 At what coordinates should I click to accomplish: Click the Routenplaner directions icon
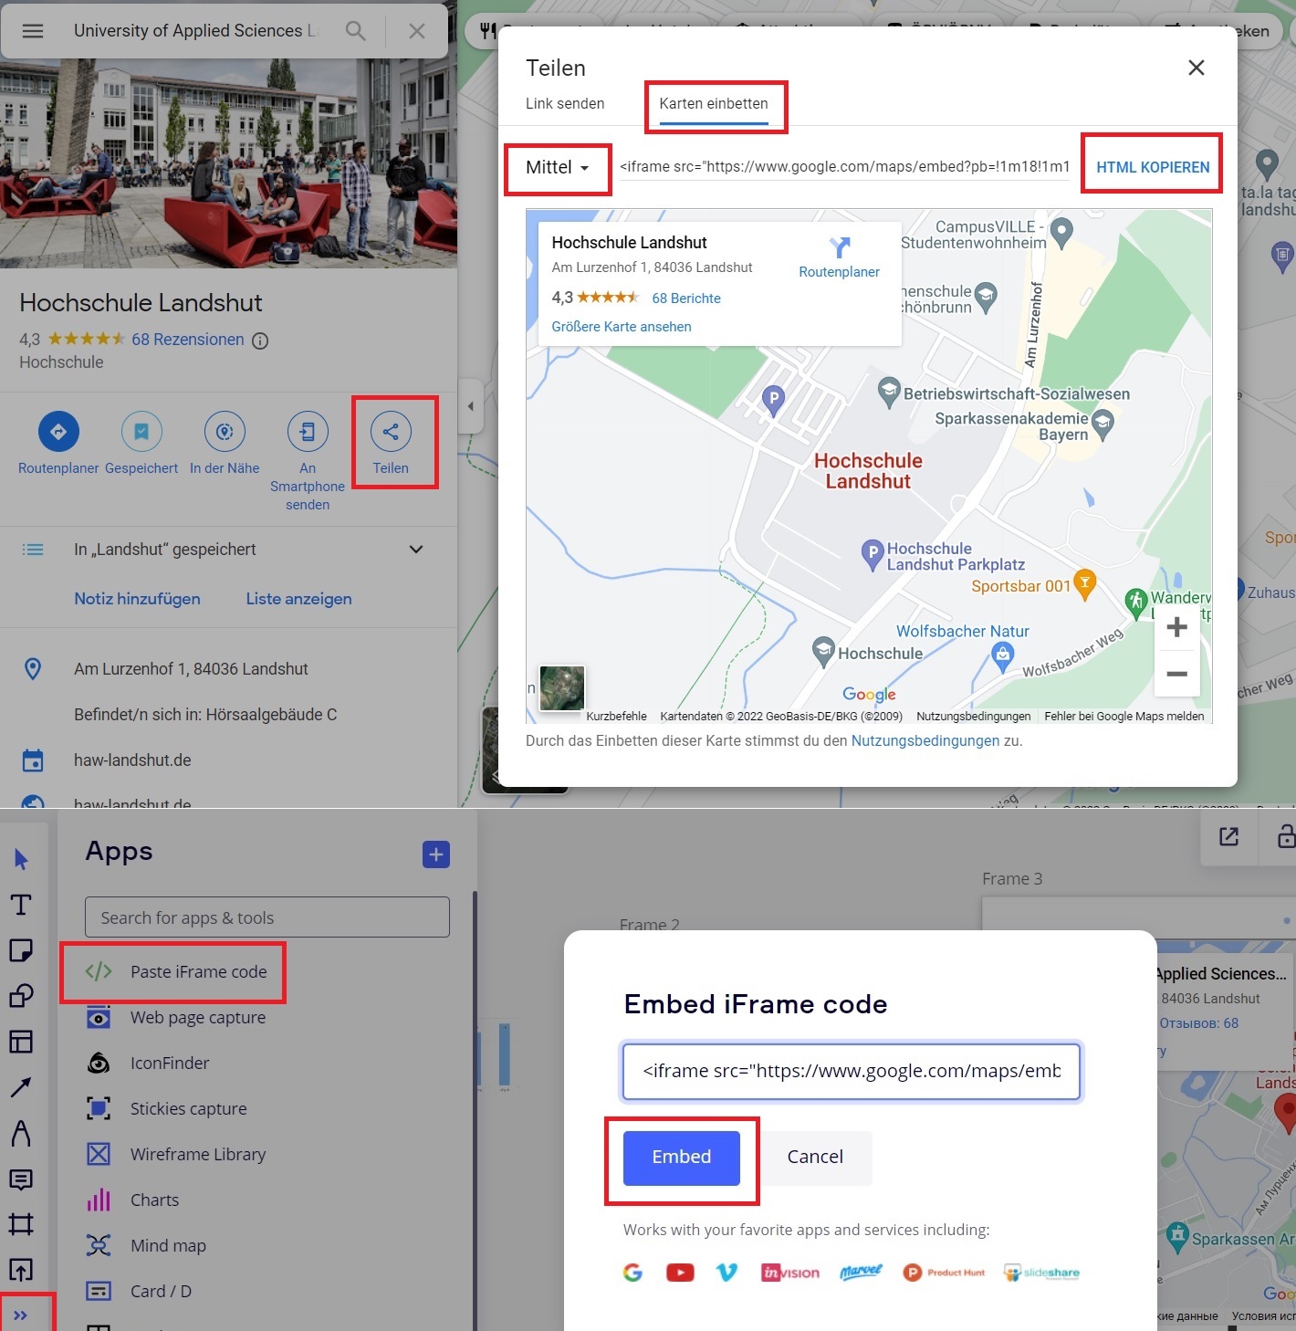58,432
